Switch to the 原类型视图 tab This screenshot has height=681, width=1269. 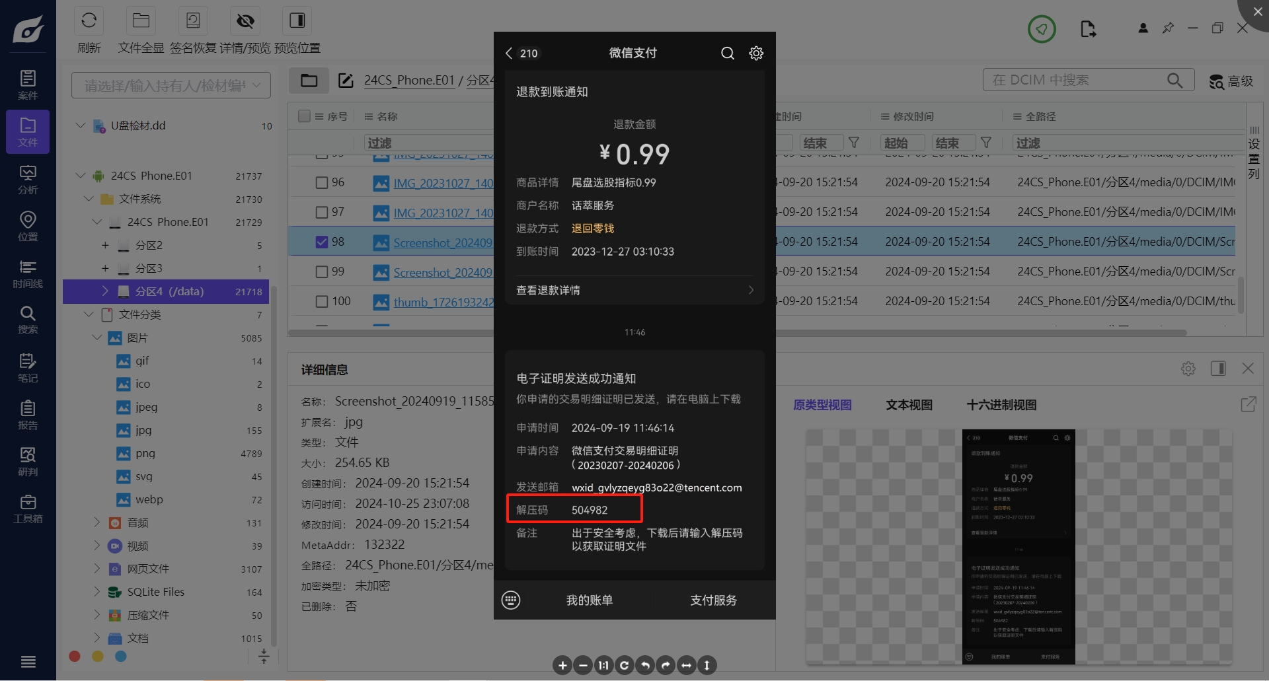[822, 405]
